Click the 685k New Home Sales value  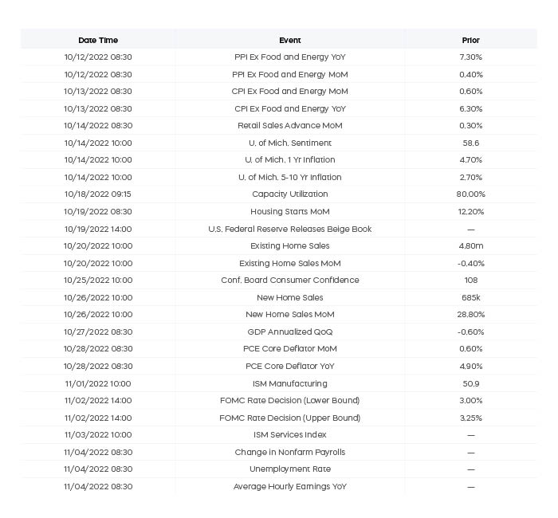[x=470, y=298]
